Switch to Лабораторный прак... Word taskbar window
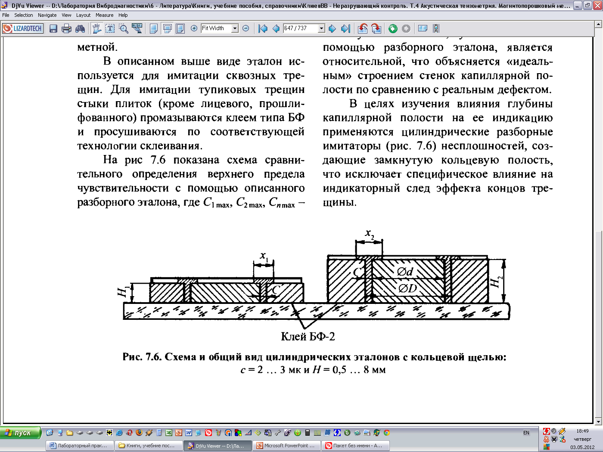Viewport: 603px width, 452px height. point(80,446)
